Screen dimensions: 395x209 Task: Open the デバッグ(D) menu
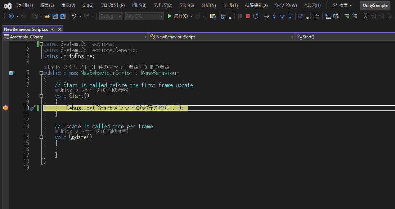[163, 5]
